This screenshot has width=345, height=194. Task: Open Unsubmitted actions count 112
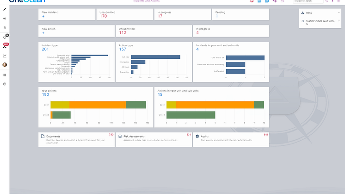[x=123, y=32]
